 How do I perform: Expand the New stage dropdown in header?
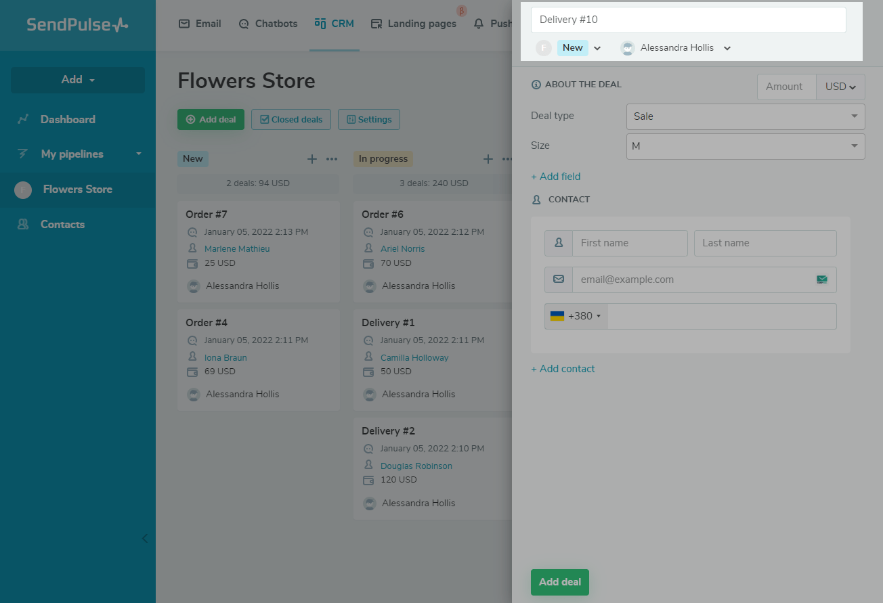(x=597, y=48)
